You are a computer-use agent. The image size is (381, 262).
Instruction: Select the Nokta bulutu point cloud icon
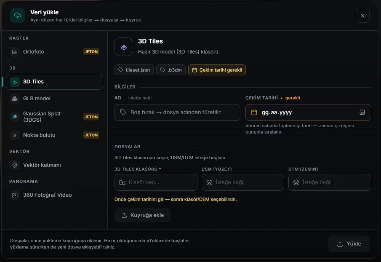[x=15, y=135]
